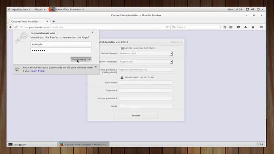Open the Firefox Web Browser app menu
This screenshot has width=274, height=154.
tap(66, 9)
